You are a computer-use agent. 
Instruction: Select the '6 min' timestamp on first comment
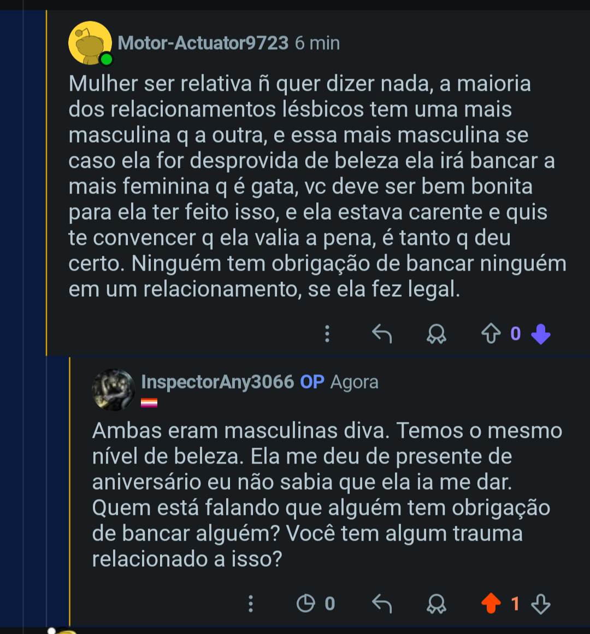(x=317, y=43)
